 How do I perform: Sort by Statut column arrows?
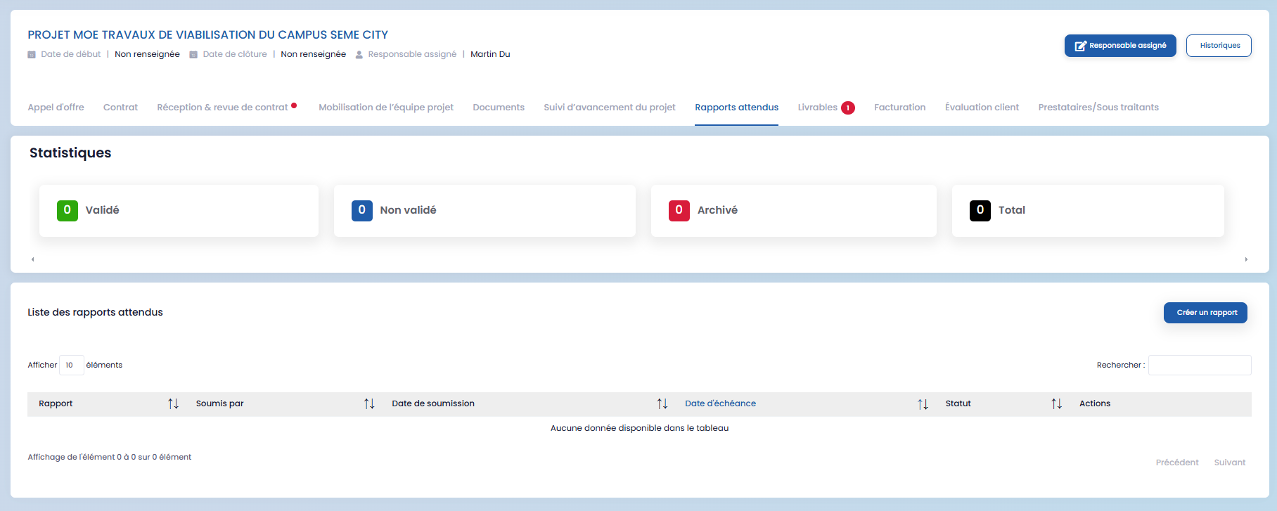point(1056,403)
